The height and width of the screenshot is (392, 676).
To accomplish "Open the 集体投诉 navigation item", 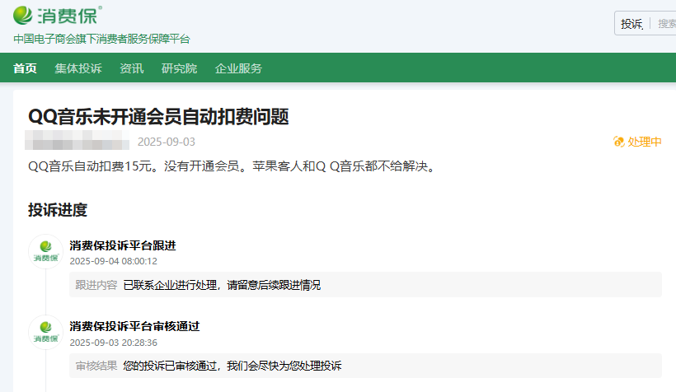I will (78, 68).
